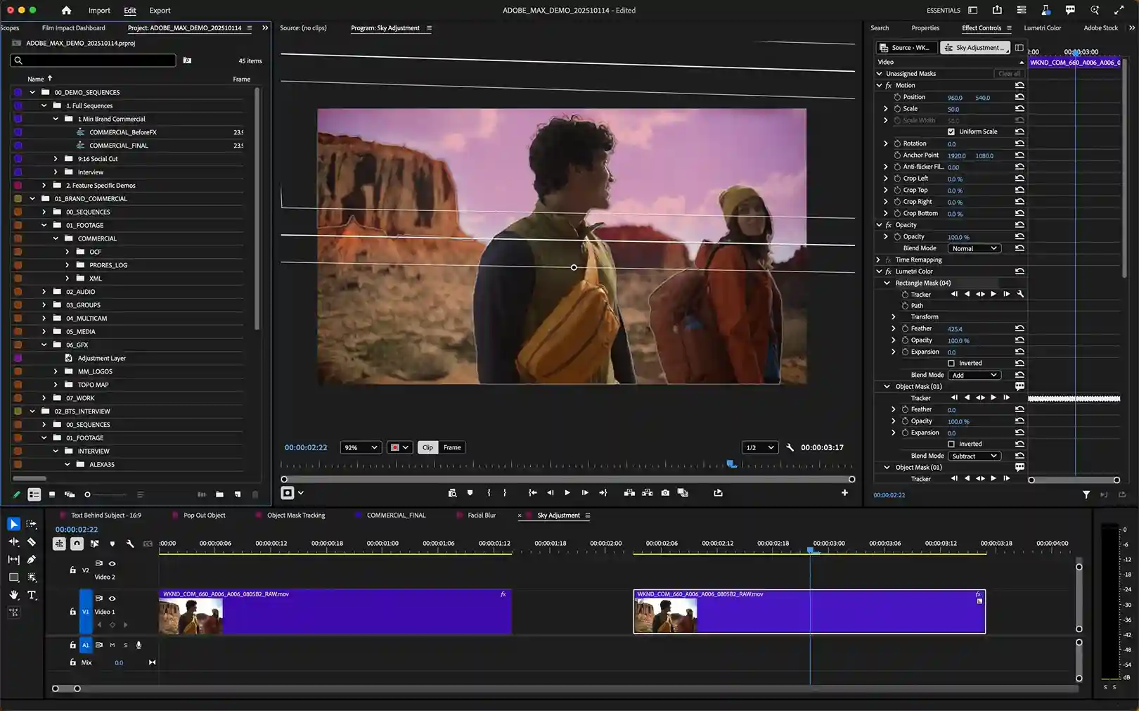Viewport: 1139px width, 711px height.
Task: Click the Lift icon under the program monitor
Action: click(x=631, y=492)
